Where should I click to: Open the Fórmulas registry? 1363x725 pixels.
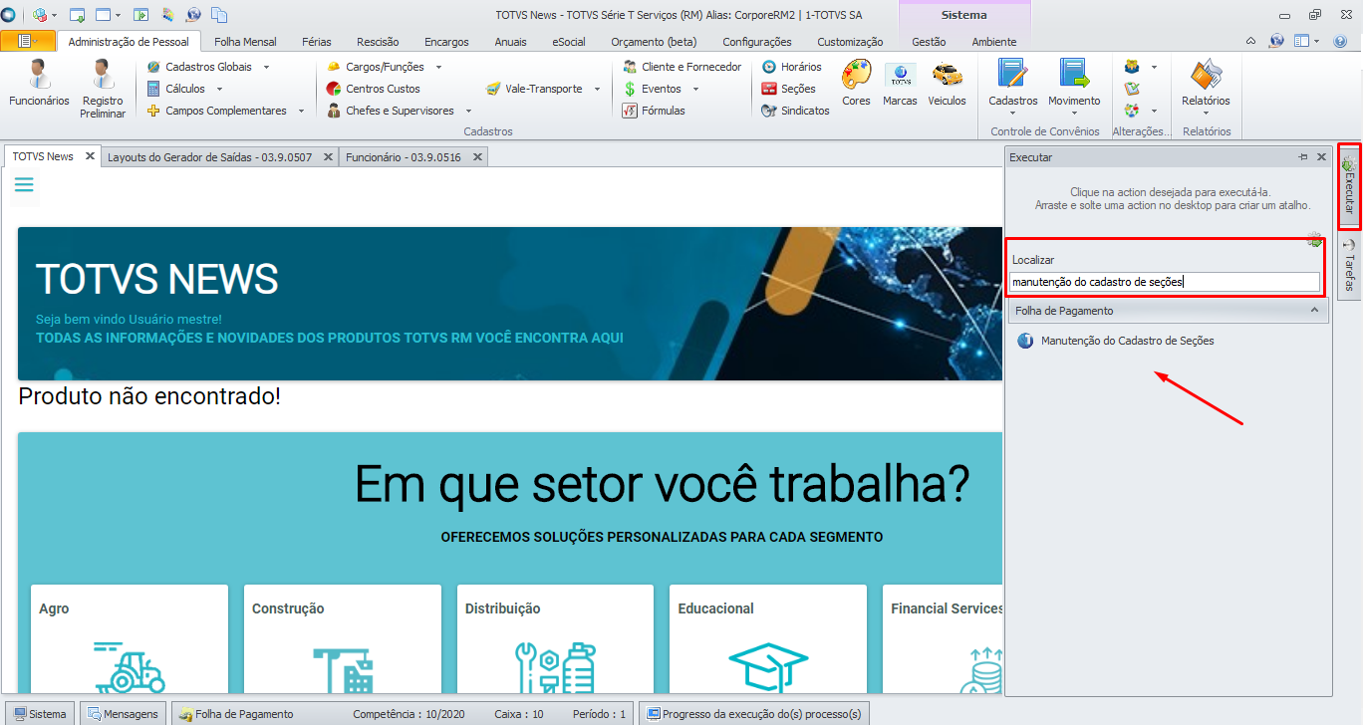(655, 111)
